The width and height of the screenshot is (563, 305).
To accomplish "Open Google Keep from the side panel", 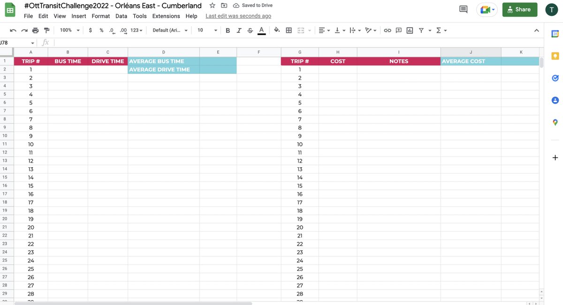I will coord(555,56).
